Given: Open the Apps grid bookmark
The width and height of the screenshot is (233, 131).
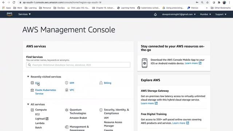Looking at the screenshot, I should click(x=7, y=8).
